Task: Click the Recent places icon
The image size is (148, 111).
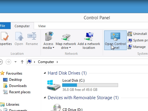Action: pyautogui.click(x=5, y=92)
